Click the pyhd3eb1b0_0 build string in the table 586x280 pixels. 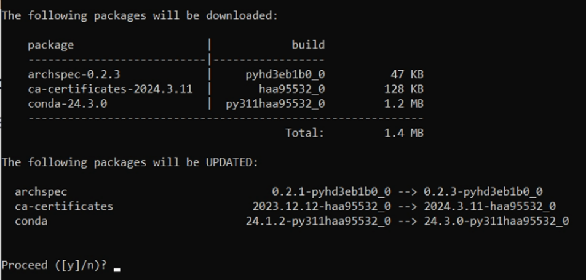tap(285, 74)
